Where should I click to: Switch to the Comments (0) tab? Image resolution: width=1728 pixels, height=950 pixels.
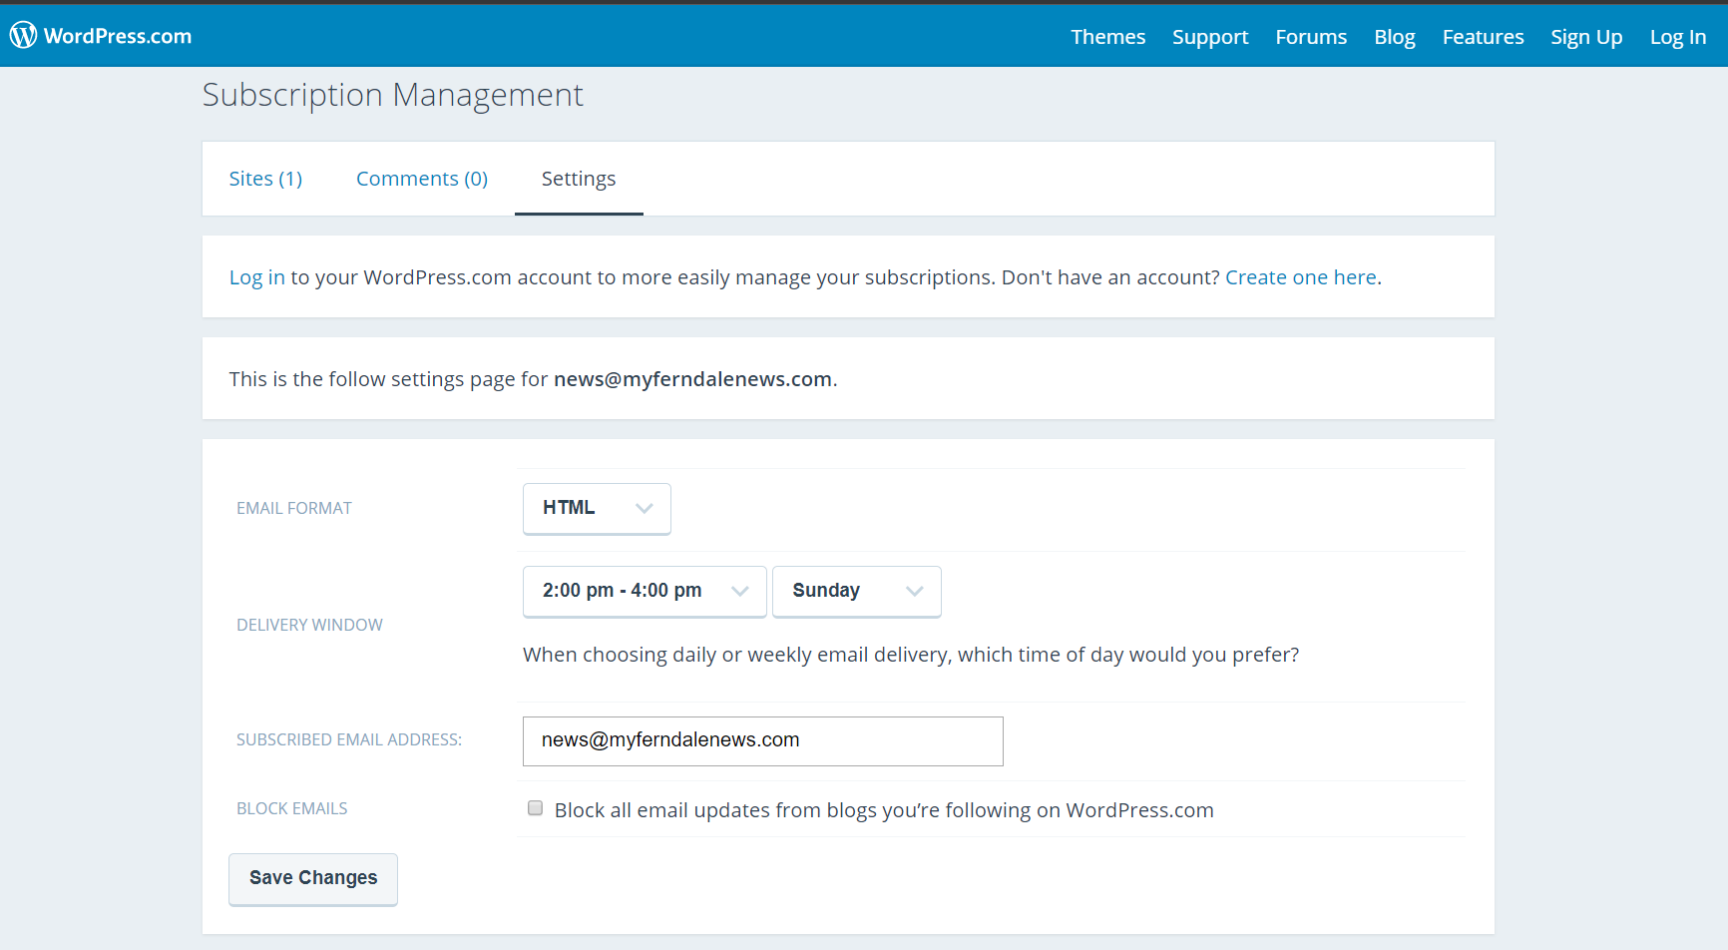[x=421, y=179]
